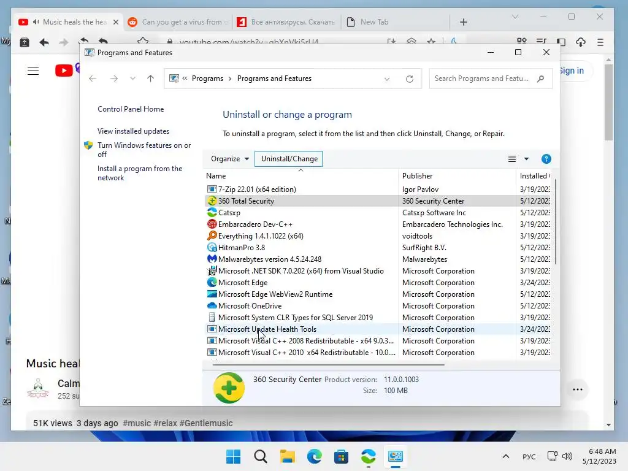
Task: Click the Programs breadcrumb
Action: tap(207, 78)
